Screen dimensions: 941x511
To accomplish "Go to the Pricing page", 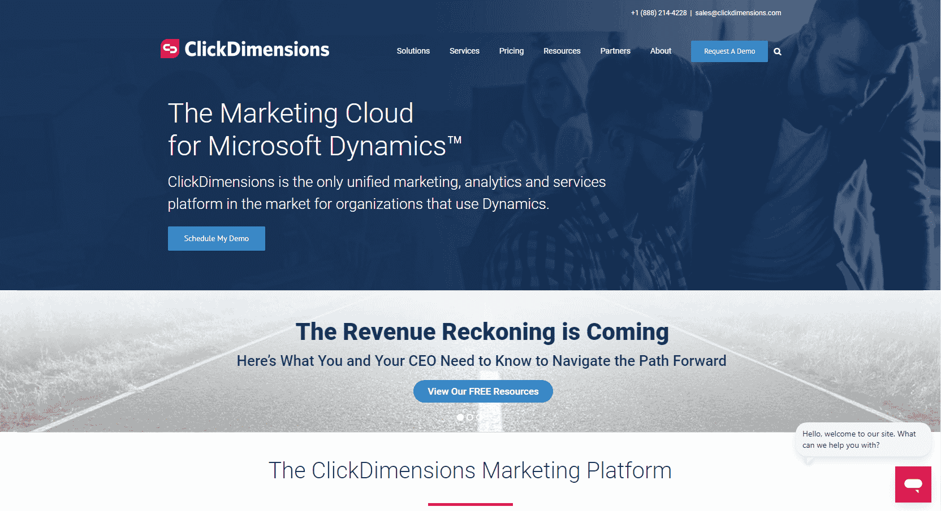I will (511, 51).
